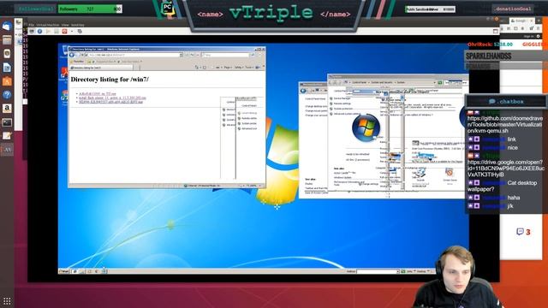Open Thunderbird Mail from the Ubuntu dock
548x308 pixels.
pos(7,27)
